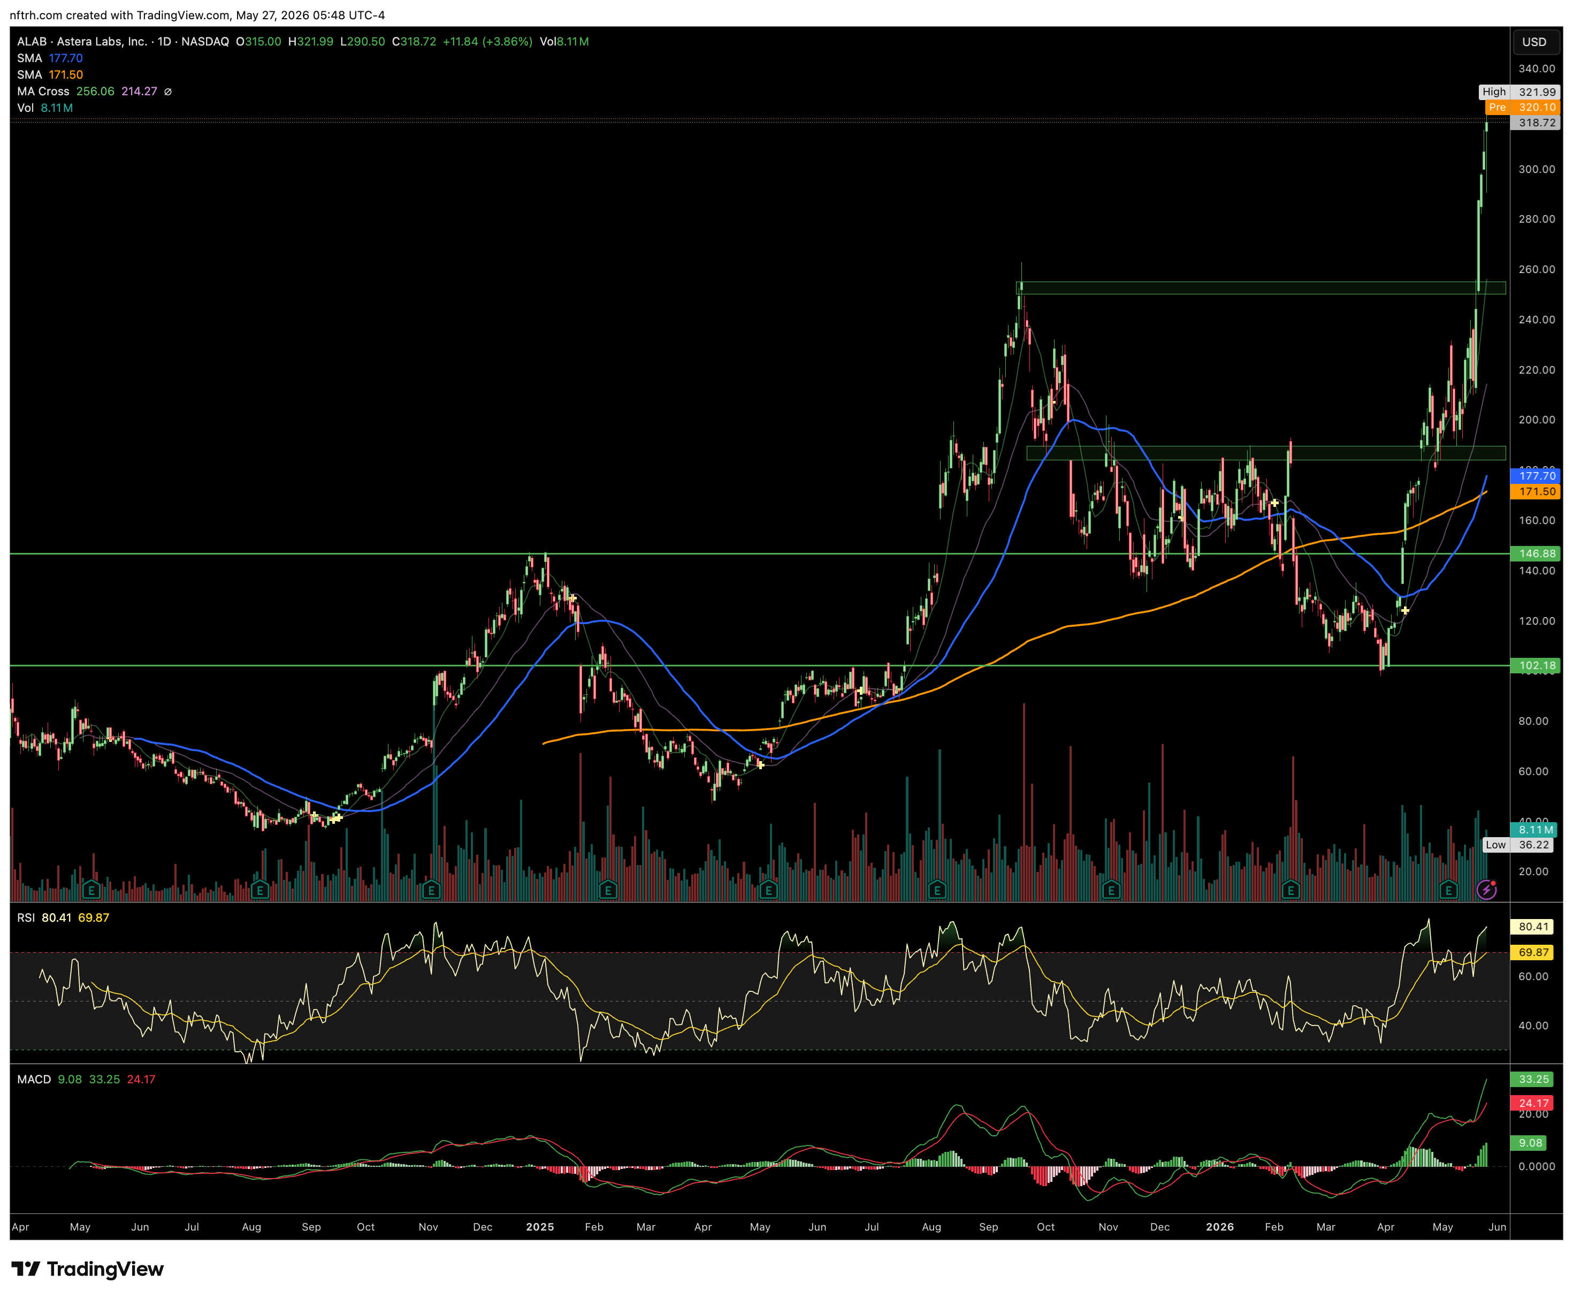Viewport: 1573px width, 1298px height.
Task: Click the Pre 320.10 pre-market price label
Action: click(x=1522, y=107)
